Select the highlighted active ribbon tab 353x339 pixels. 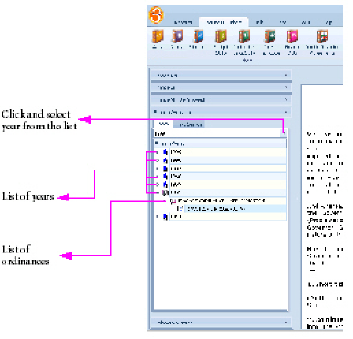pyautogui.click(x=223, y=22)
